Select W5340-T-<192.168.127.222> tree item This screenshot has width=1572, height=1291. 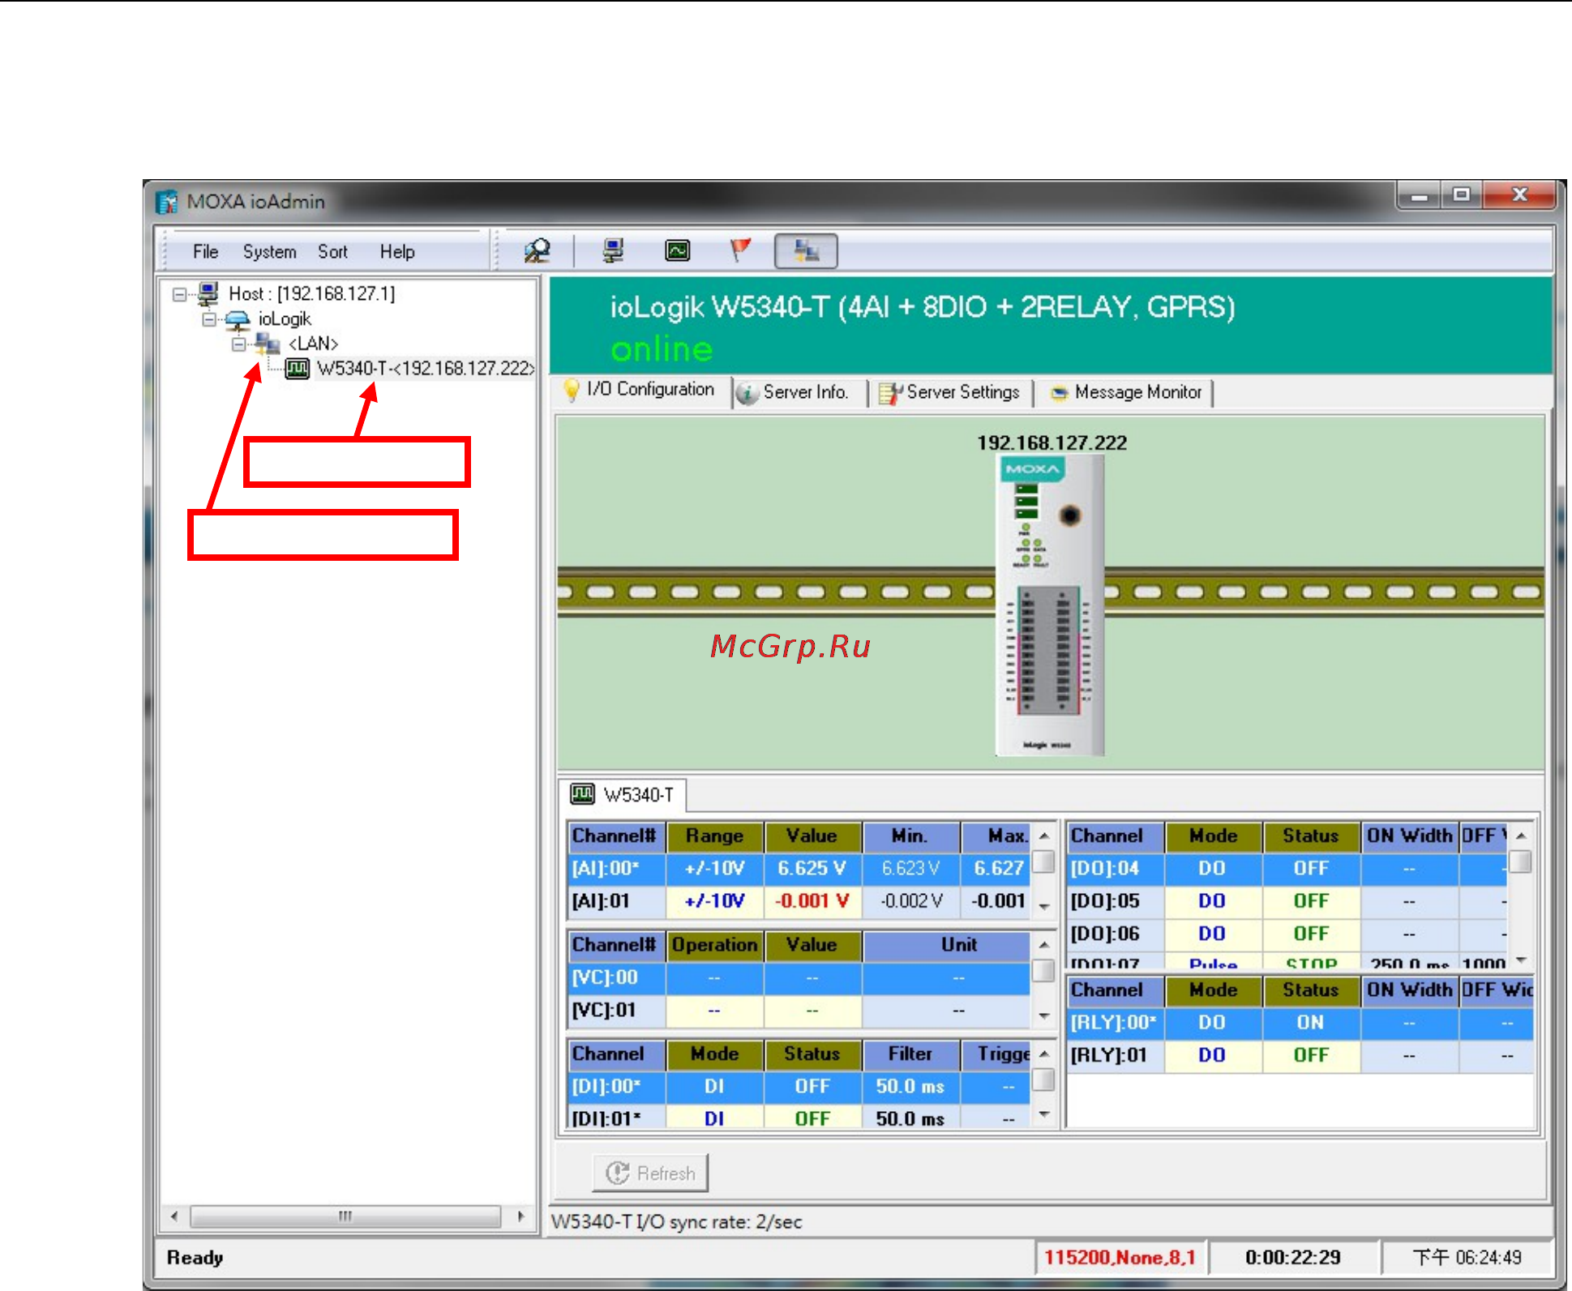426,369
